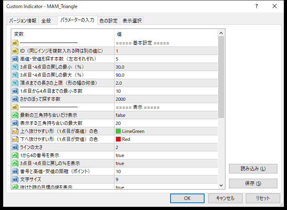This screenshot has height=210, width=287.
Task: Click the string icon in the 基本設定 separator row
Action: 15,43
